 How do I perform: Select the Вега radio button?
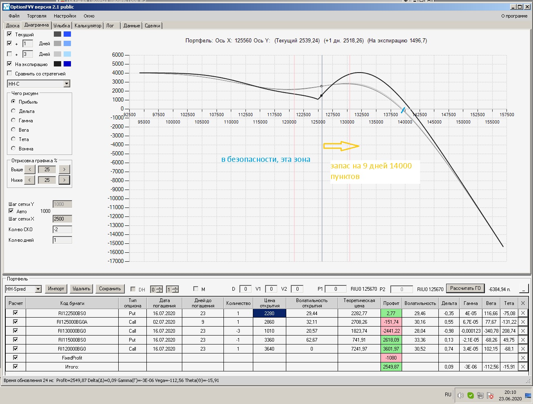13,130
